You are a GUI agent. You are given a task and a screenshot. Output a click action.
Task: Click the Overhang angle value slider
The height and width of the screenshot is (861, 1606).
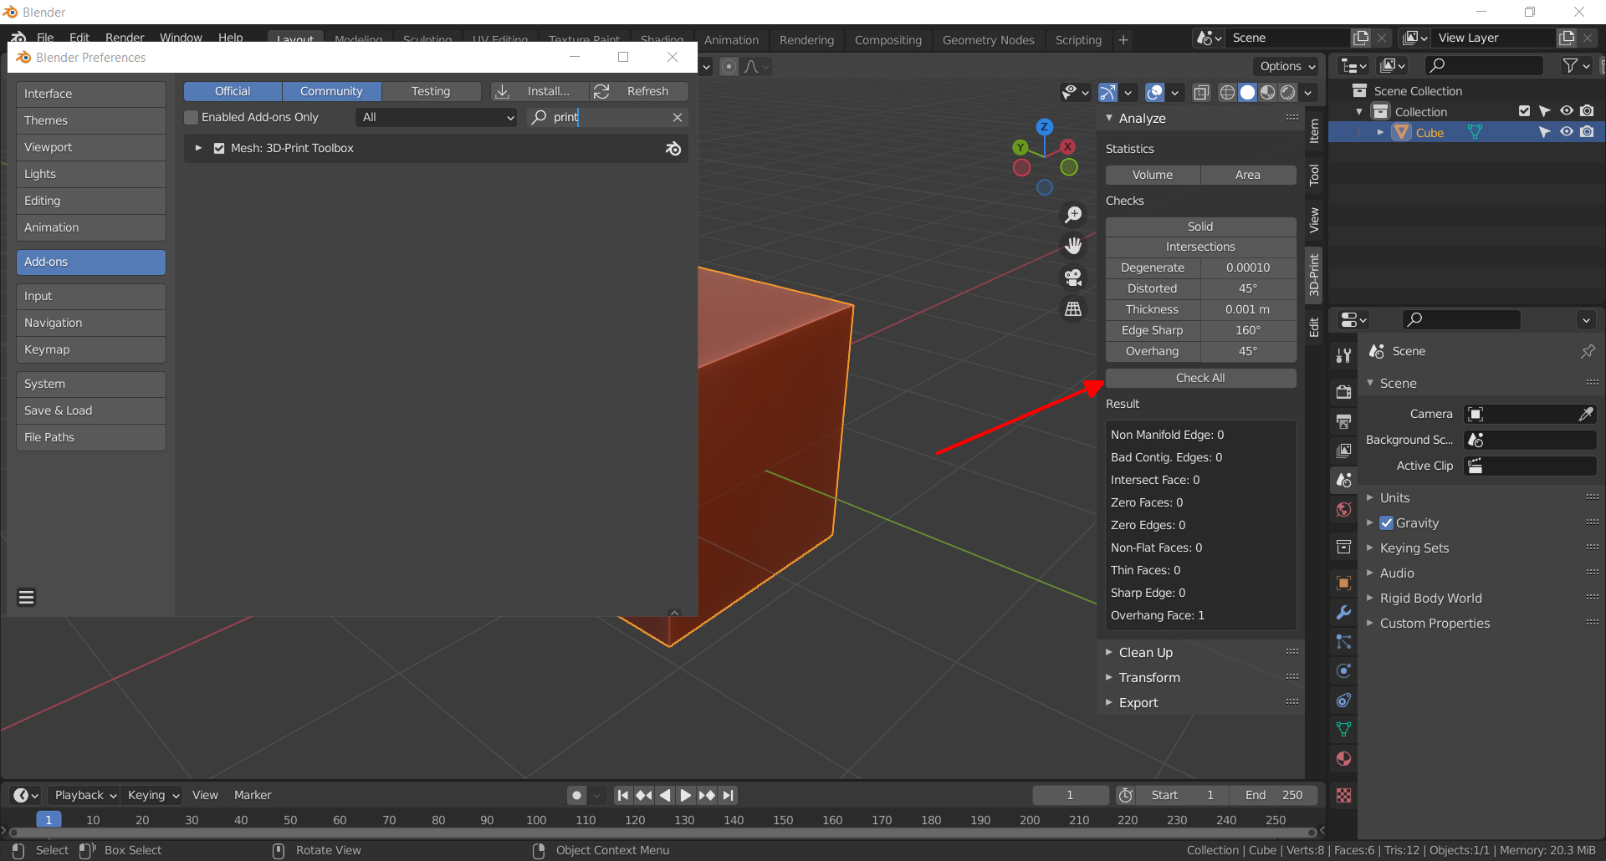pyautogui.click(x=1248, y=351)
